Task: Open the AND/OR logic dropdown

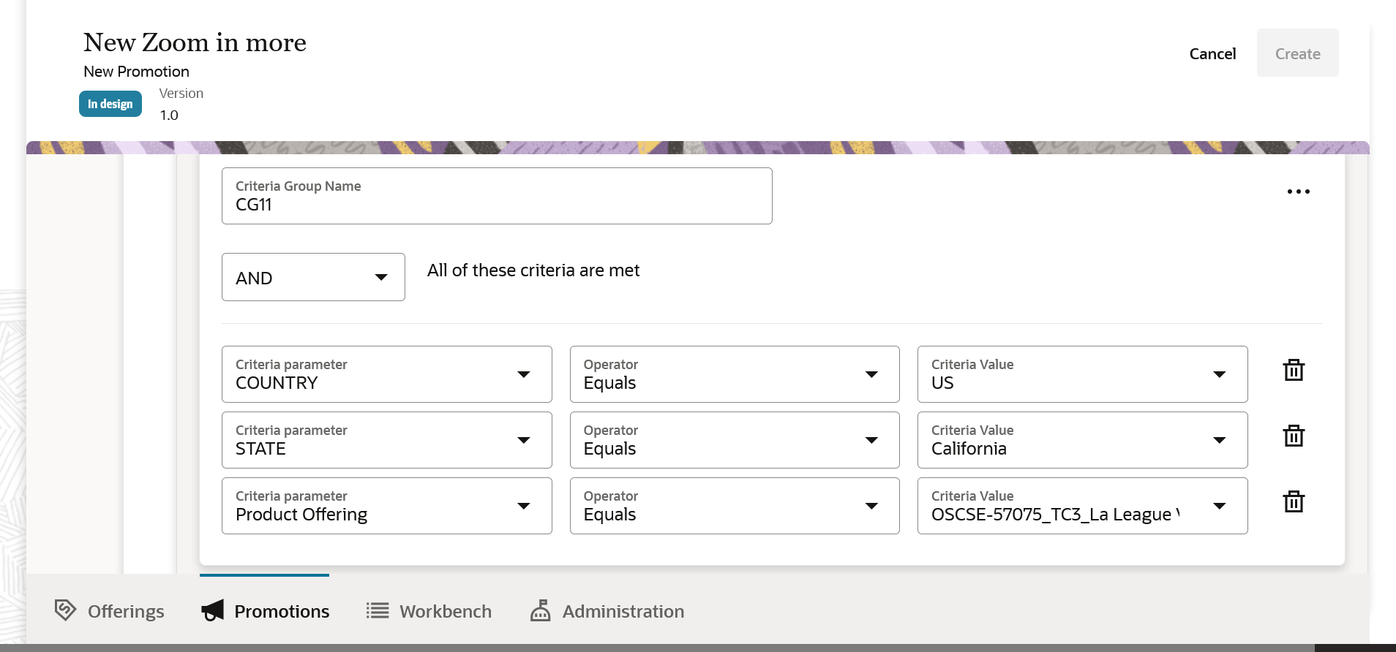Action: pos(381,277)
